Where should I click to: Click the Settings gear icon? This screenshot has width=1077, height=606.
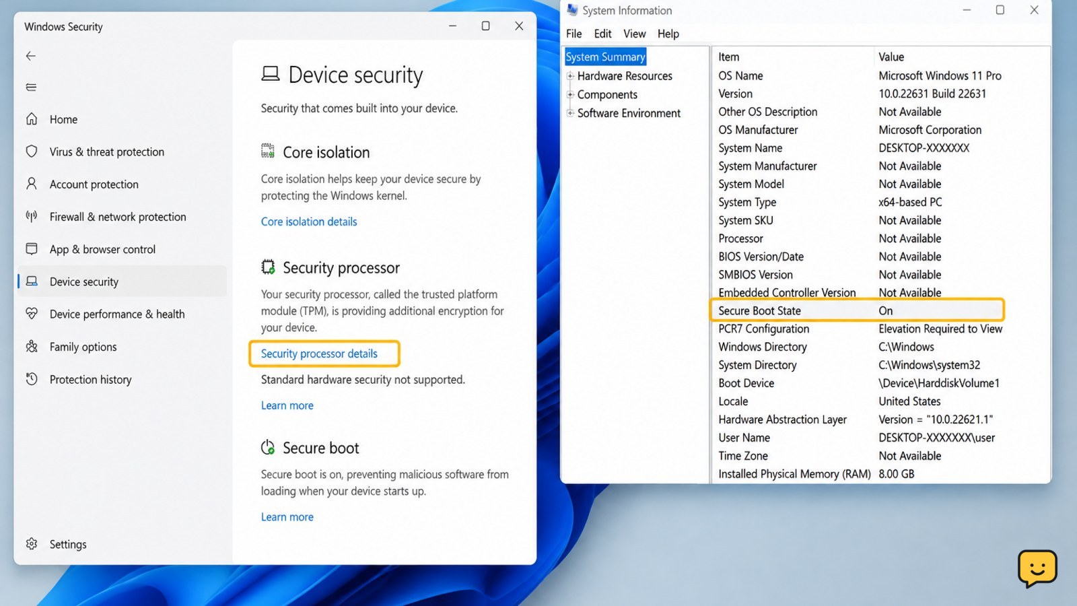click(x=32, y=544)
